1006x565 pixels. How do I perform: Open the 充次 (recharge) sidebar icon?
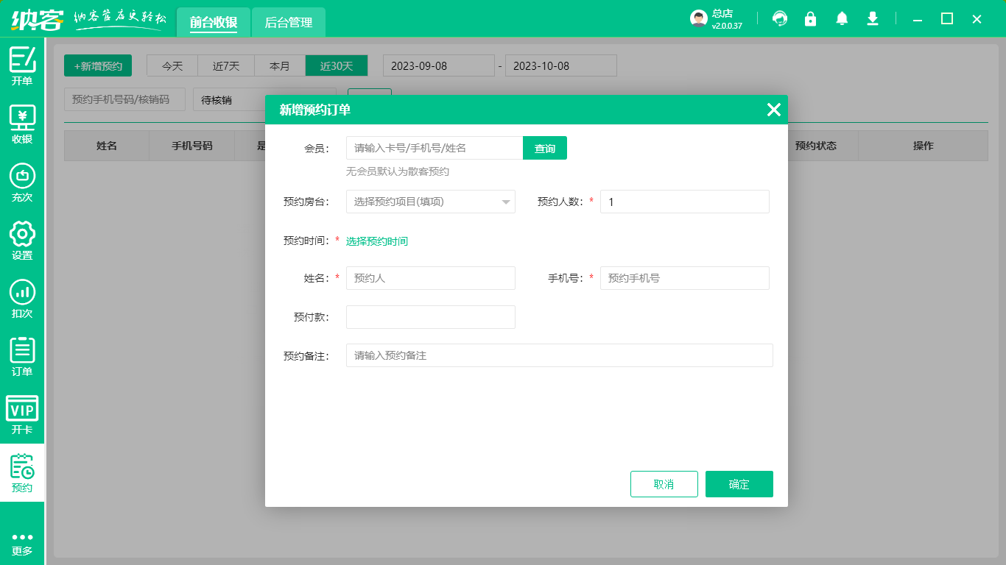pyautogui.click(x=22, y=180)
